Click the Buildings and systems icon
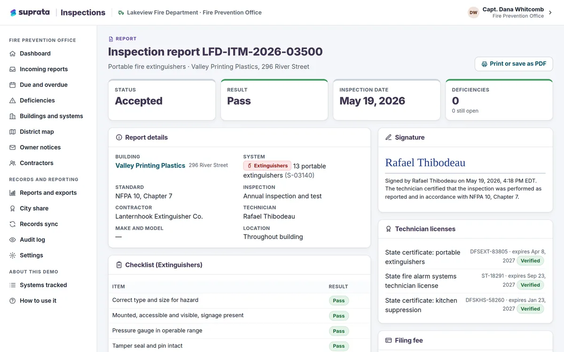 [13, 116]
